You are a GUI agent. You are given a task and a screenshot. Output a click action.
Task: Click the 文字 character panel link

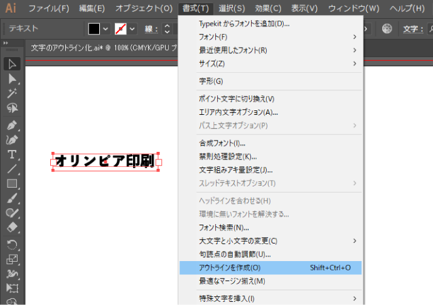pyautogui.click(x=413, y=29)
